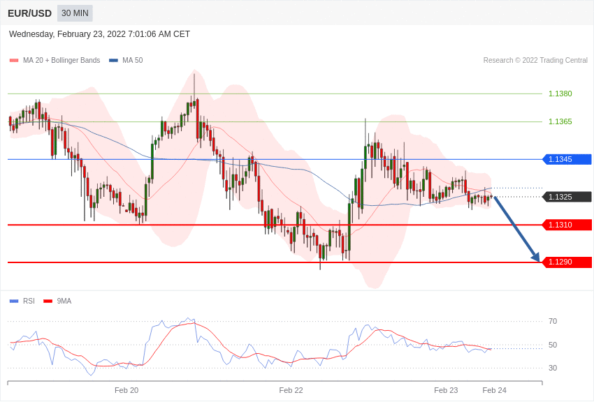Click the Feb 23 date axis label
This screenshot has height=402, width=594.
pyautogui.click(x=446, y=390)
